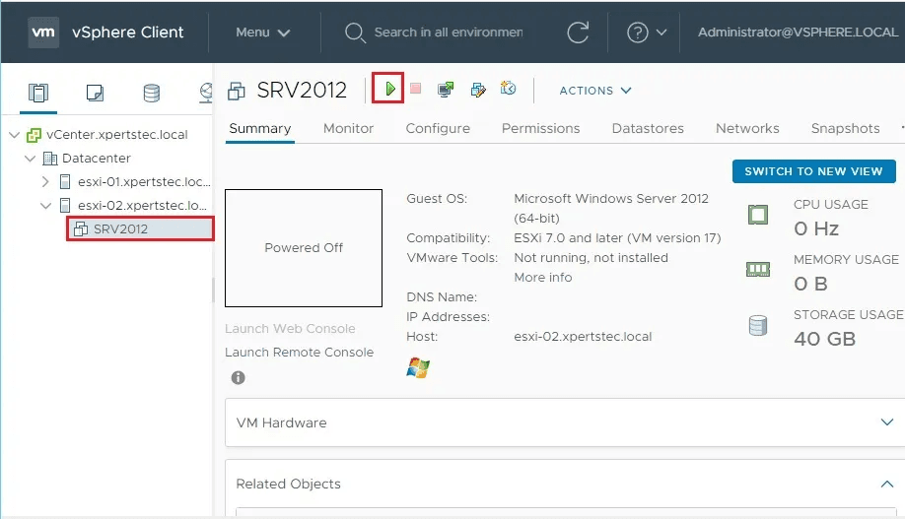Expand the help dropdown chevron
The height and width of the screenshot is (519, 905).
click(661, 32)
